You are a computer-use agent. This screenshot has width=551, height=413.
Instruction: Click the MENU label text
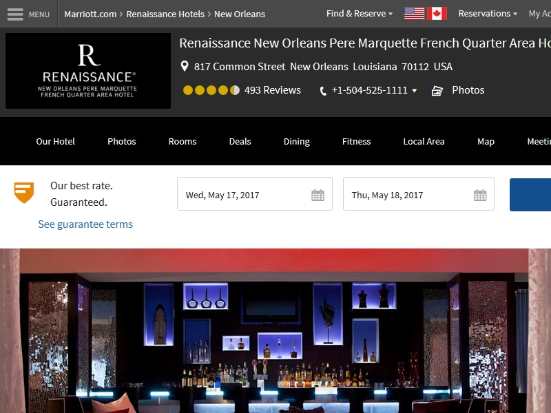[39, 14]
